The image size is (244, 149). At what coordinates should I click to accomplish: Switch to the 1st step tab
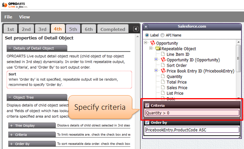pyautogui.click(x=11, y=29)
